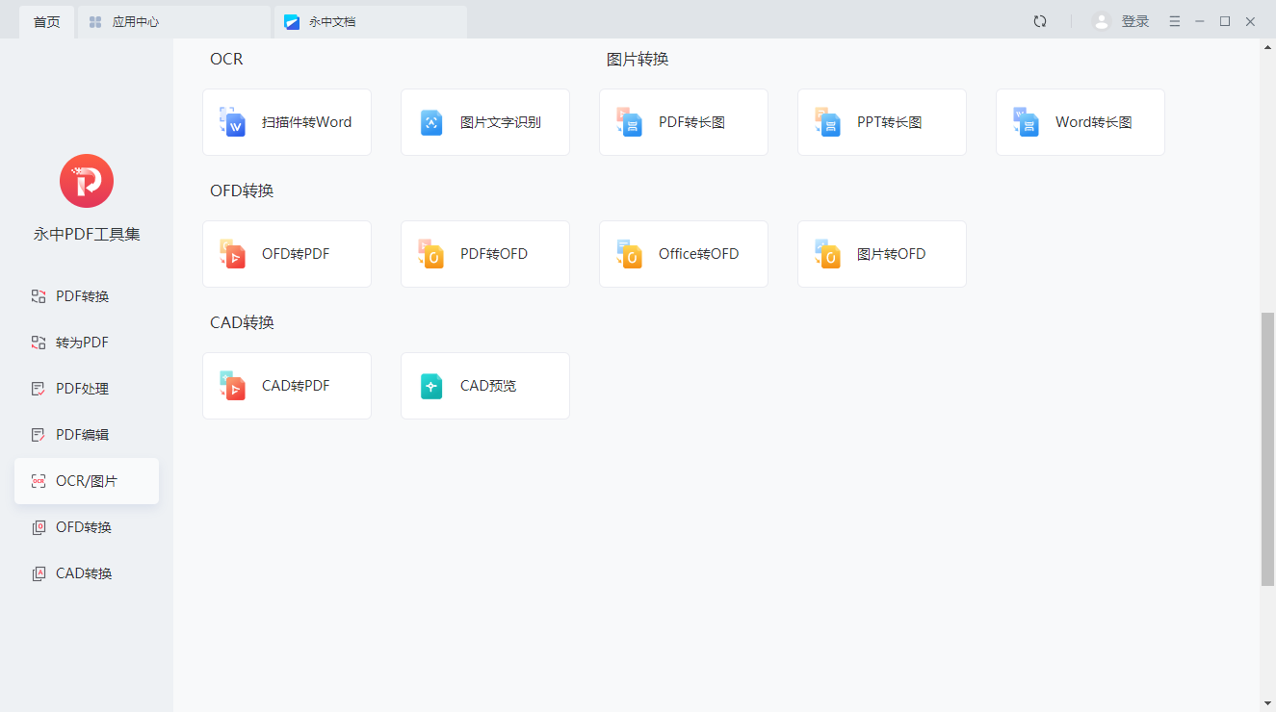The width and height of the screenshot is (1276, 712).
Task: Switch to the 首页 tab
Action: coord(45,20)
